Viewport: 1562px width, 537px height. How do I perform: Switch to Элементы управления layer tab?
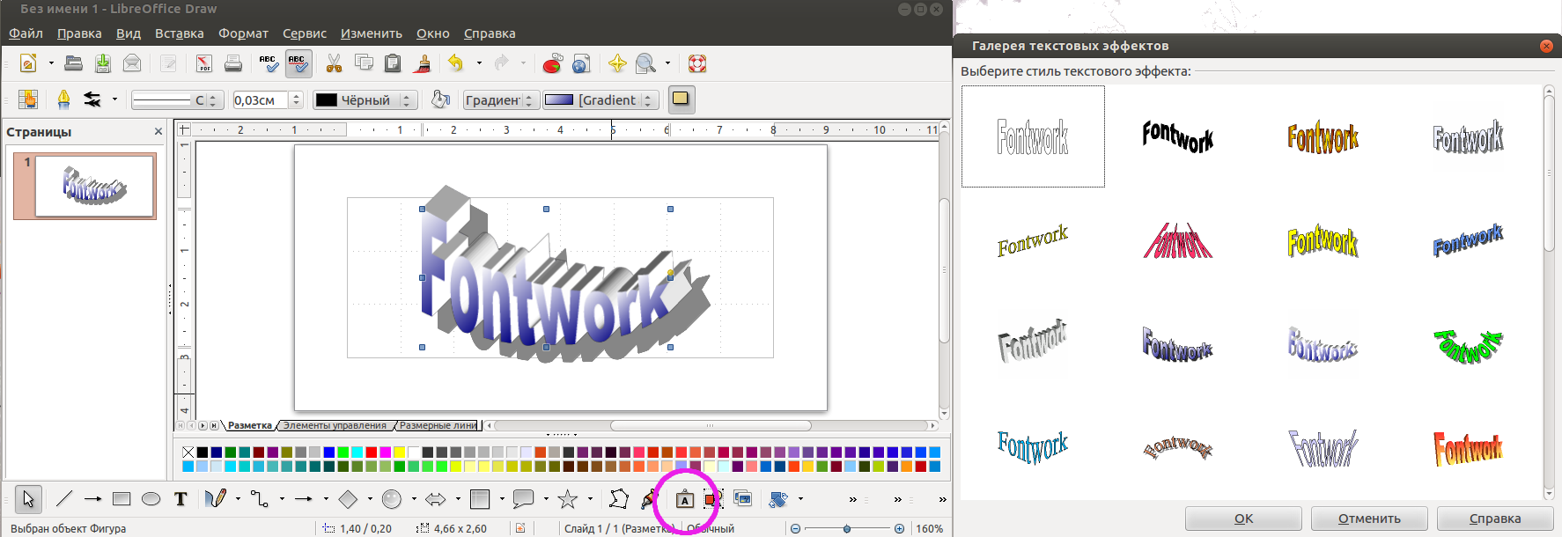pos(335,425)
